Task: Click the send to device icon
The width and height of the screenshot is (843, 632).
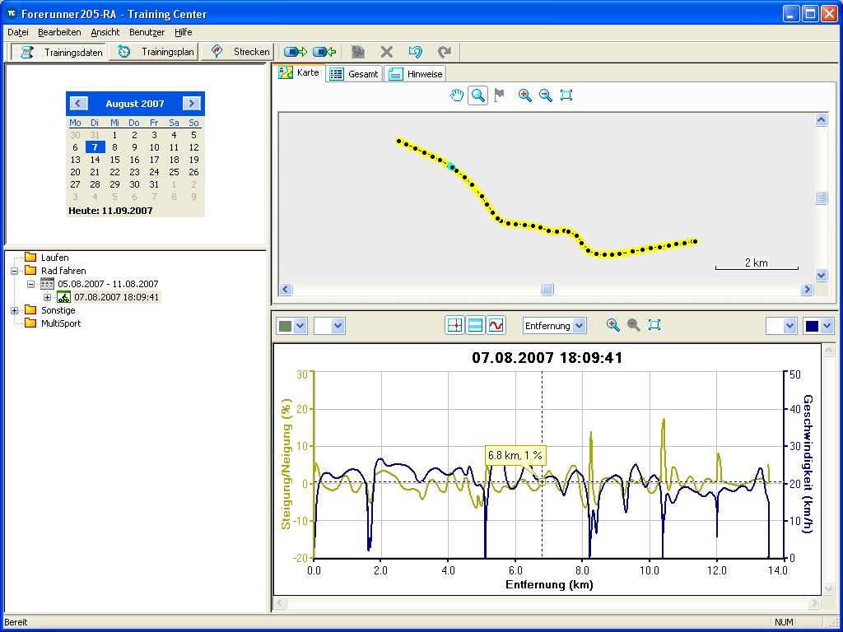Action: 296,52
